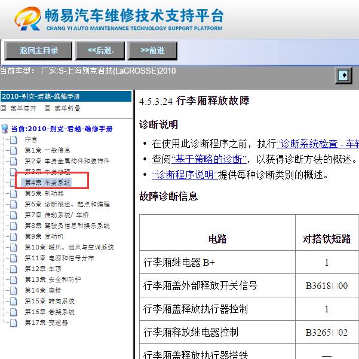Image resolution: width=359 pixels, height=359 pixels.
Task: Click the 2010-别克-君越-维修手册 header bar
Action: (x=66, y=96)
